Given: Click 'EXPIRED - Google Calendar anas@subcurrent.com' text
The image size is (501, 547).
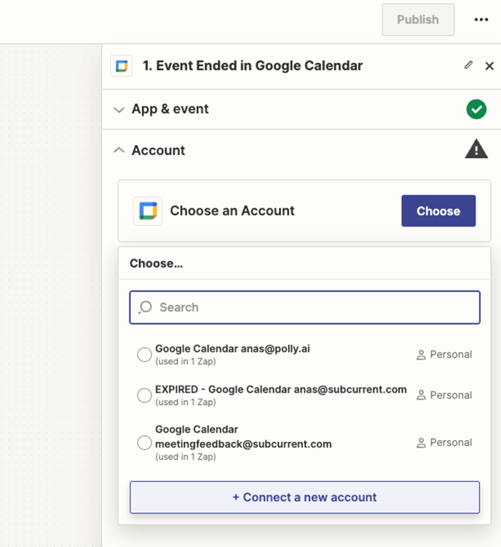Looking at the screenshot, I should (x=281, y=390).
